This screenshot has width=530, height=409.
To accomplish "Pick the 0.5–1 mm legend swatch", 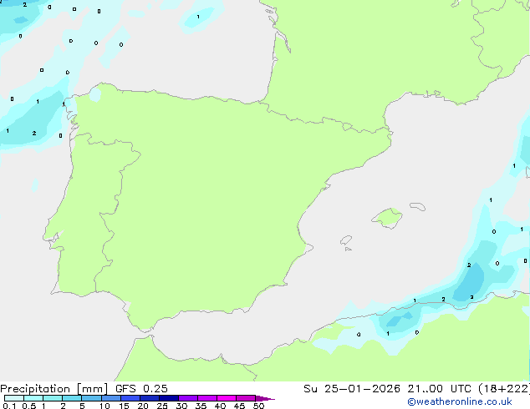I will pos(33,398).
